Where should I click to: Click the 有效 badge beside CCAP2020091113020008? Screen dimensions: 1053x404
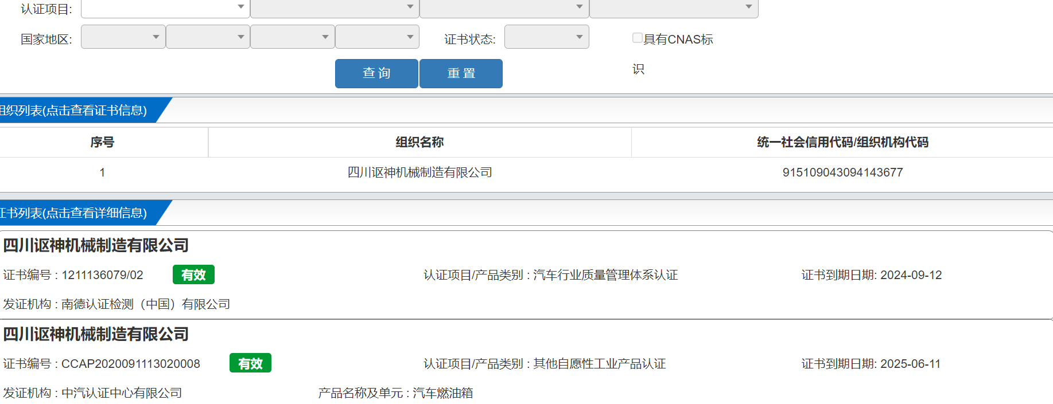point(250,363)
